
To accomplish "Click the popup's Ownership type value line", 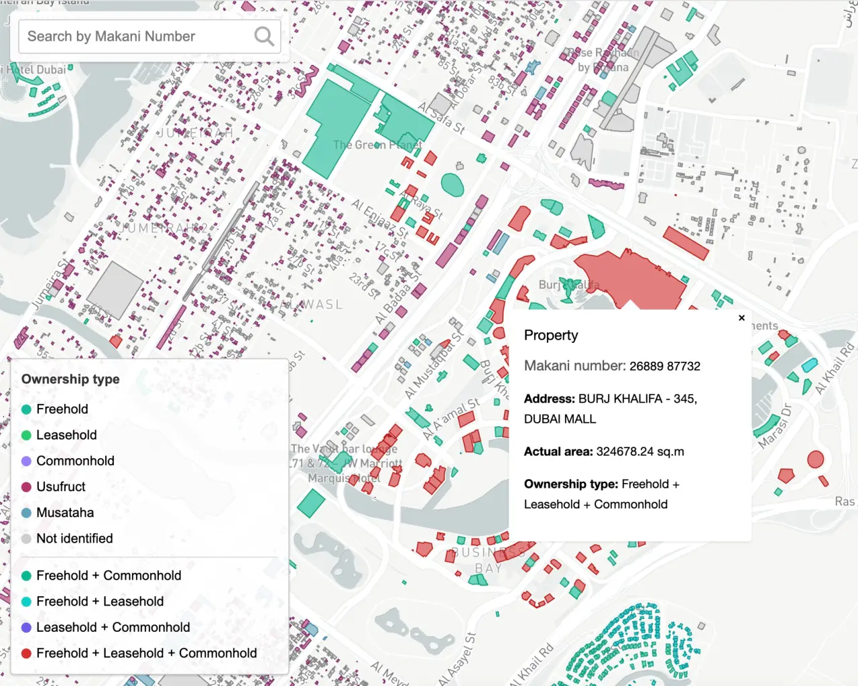I will pyautogui.click(x=602, y=494).
